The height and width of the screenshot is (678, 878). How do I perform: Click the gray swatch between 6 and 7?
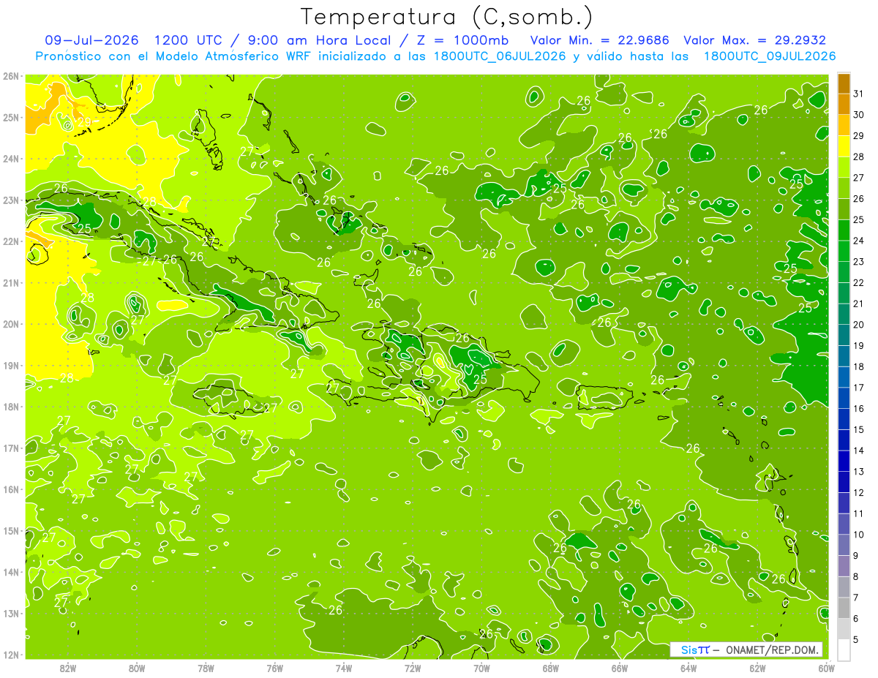(x=844, y=608)
